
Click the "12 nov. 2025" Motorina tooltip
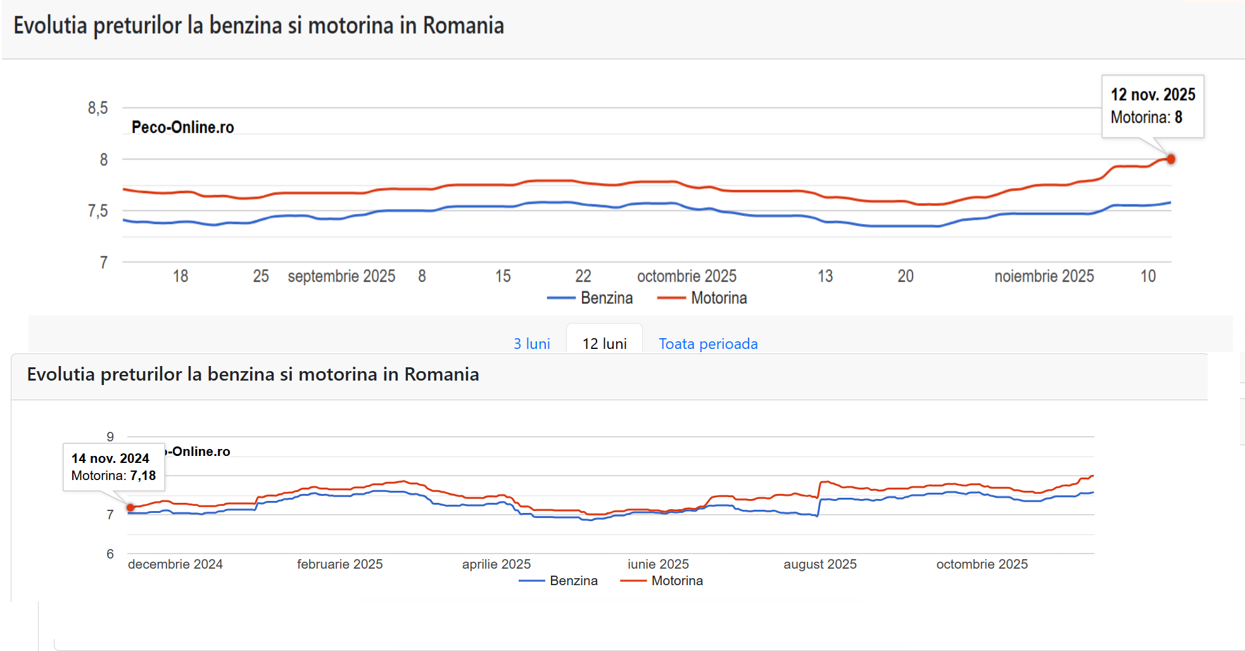[1153, 106]
